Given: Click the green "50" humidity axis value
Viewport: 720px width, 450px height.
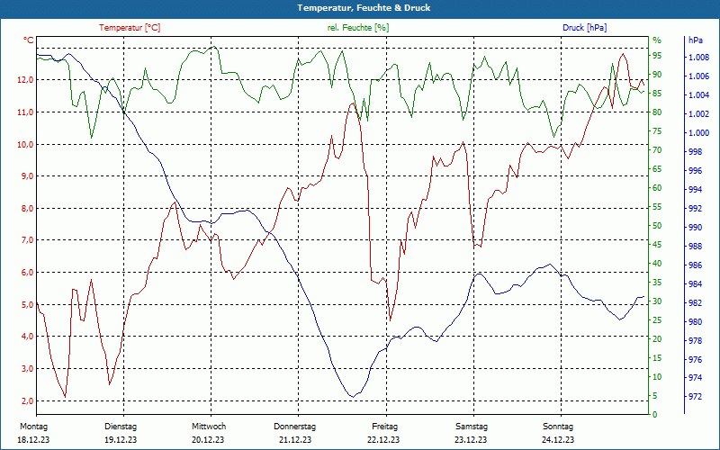Looking at the screenshot, I should [657, 226].
